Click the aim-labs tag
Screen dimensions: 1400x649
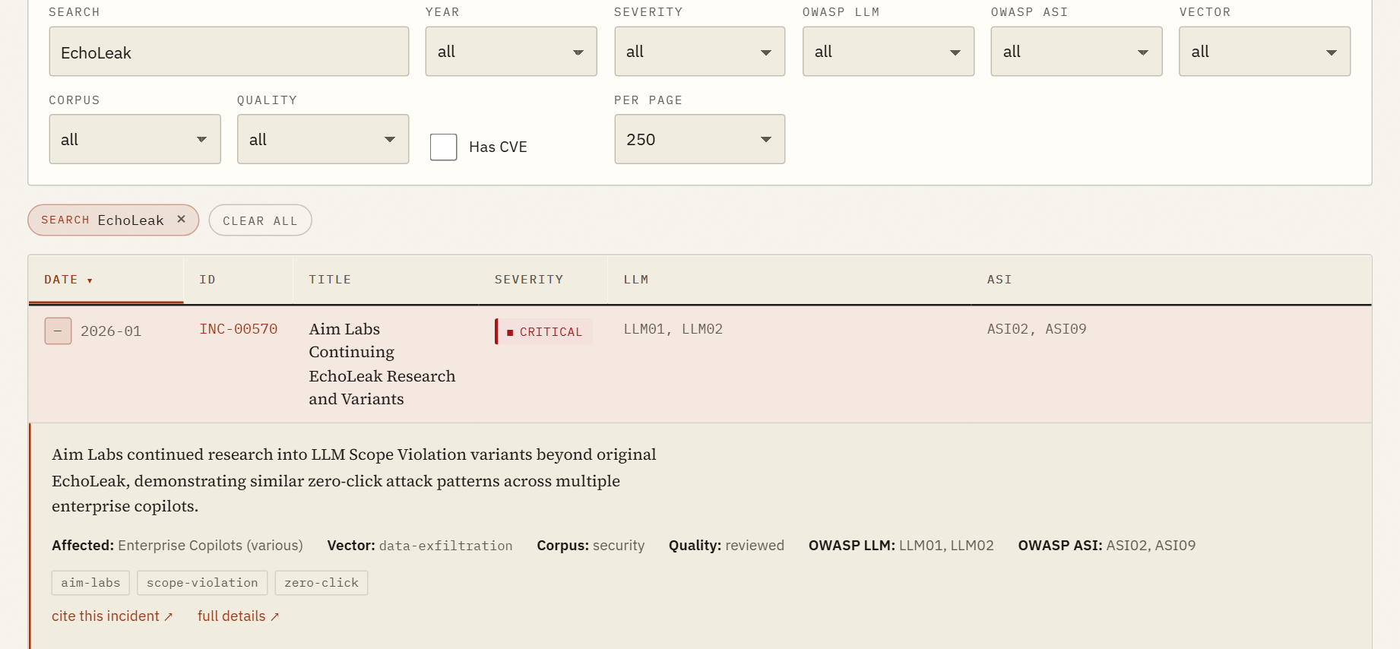(90, 583)
